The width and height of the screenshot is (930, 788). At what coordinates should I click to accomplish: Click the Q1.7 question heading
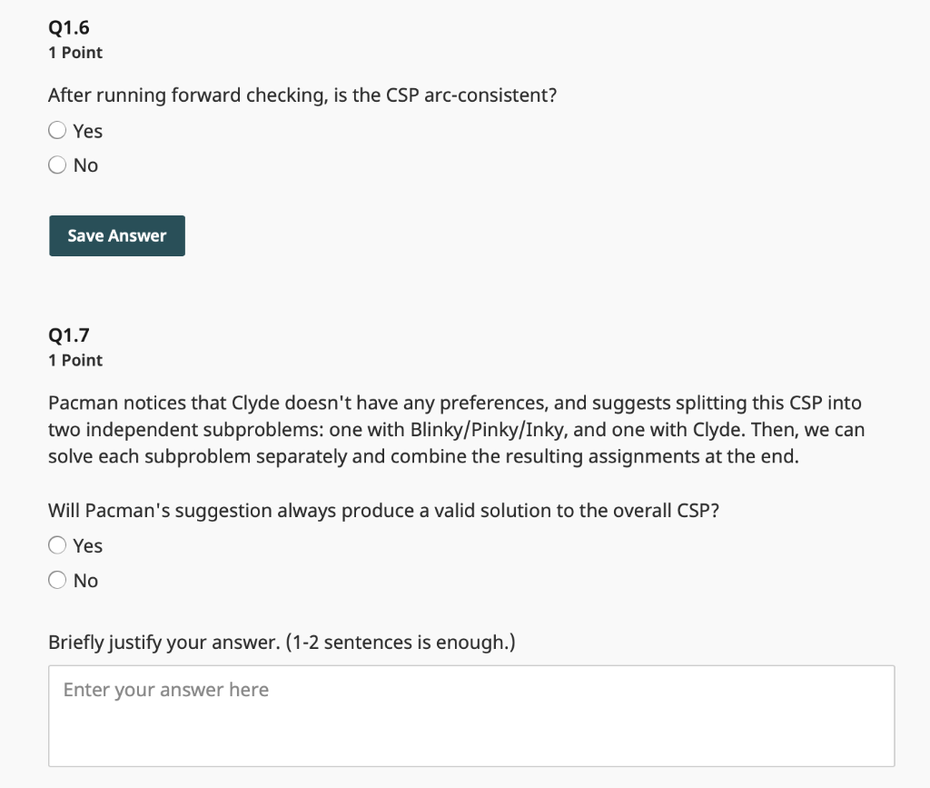point(69,335)
